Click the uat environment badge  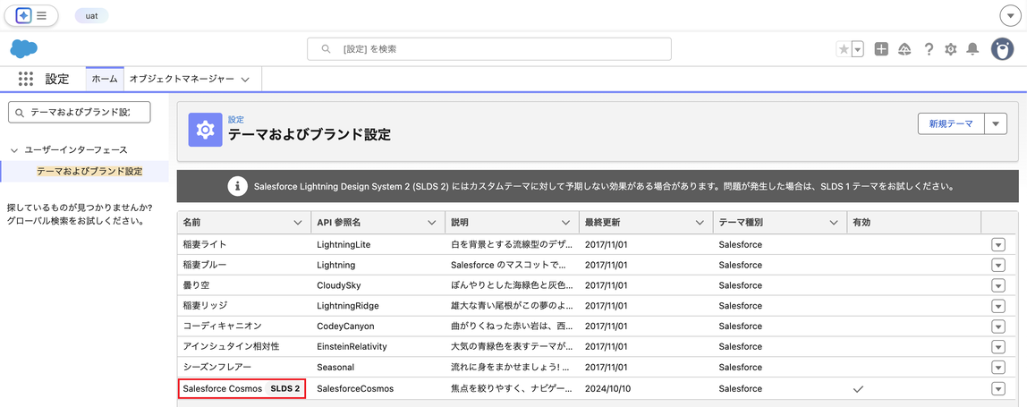[91, 16]
